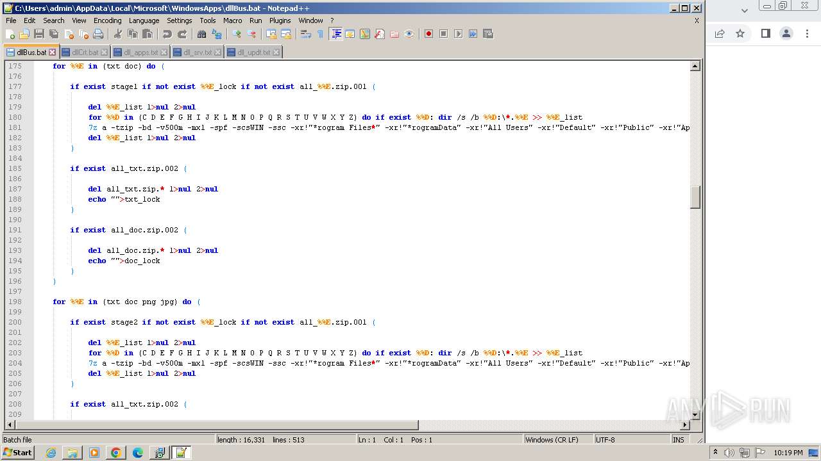Toggle word wrap toolbar icon

[305, 34]
